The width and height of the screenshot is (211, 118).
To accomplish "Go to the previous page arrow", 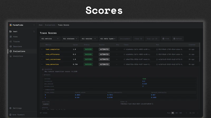I will click(186, 113).
